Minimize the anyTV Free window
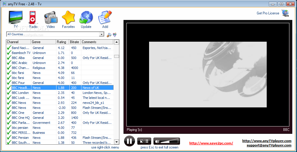Image resolution: width=297 pixels, height=152 pixels. point(273,4)
